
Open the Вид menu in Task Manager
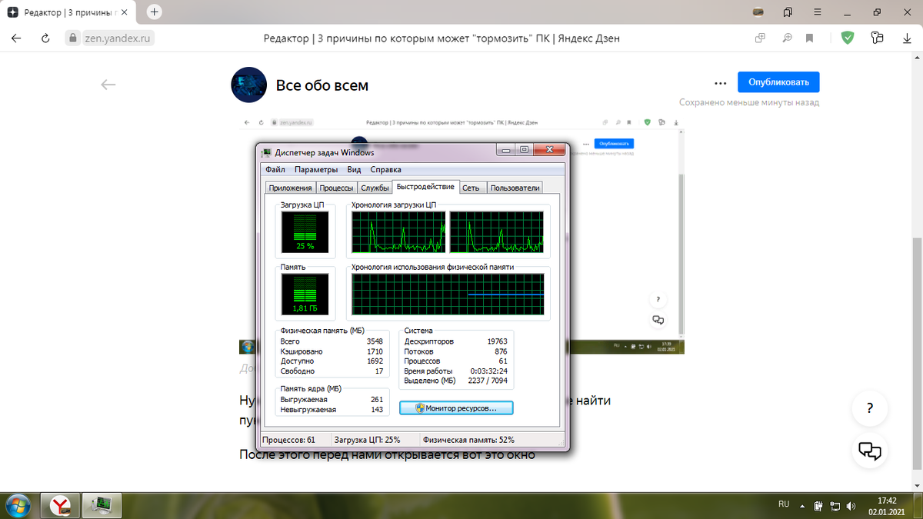tap(354, 169)
